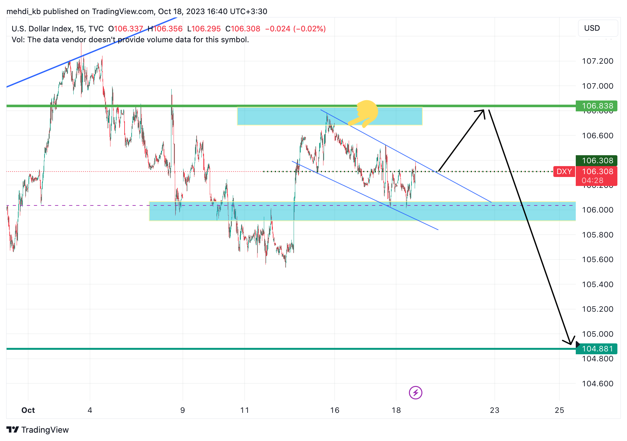This screenshot has width=627, height=441.
Task: Click the date label 25 on time axis
Action: (559, 410)
